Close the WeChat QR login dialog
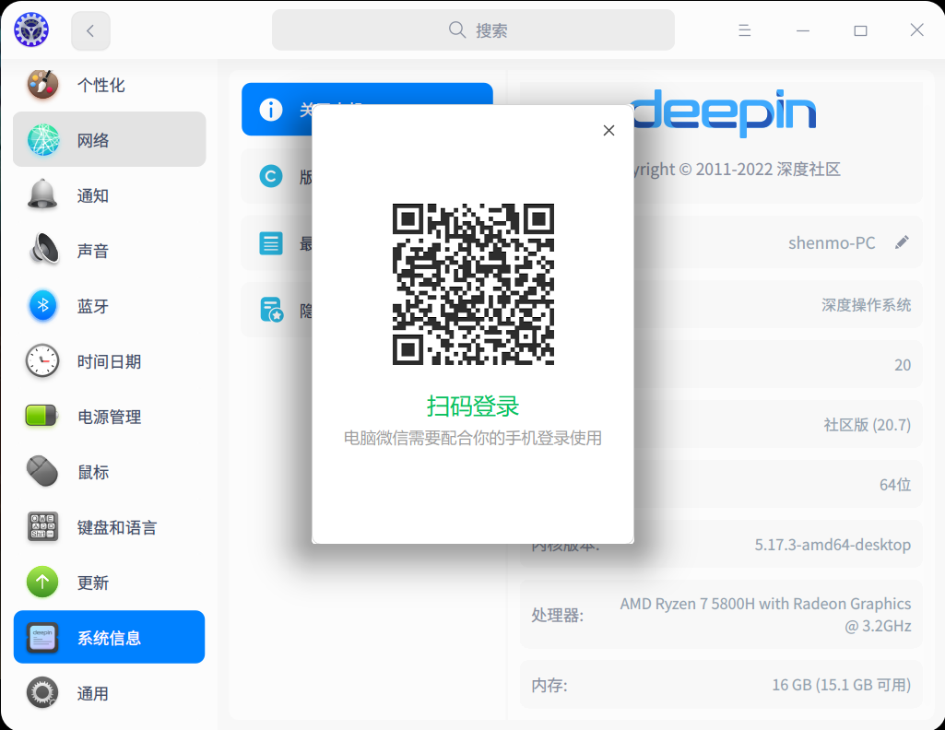The height and width of the screenshot is (730, 945). click(608, 130)
